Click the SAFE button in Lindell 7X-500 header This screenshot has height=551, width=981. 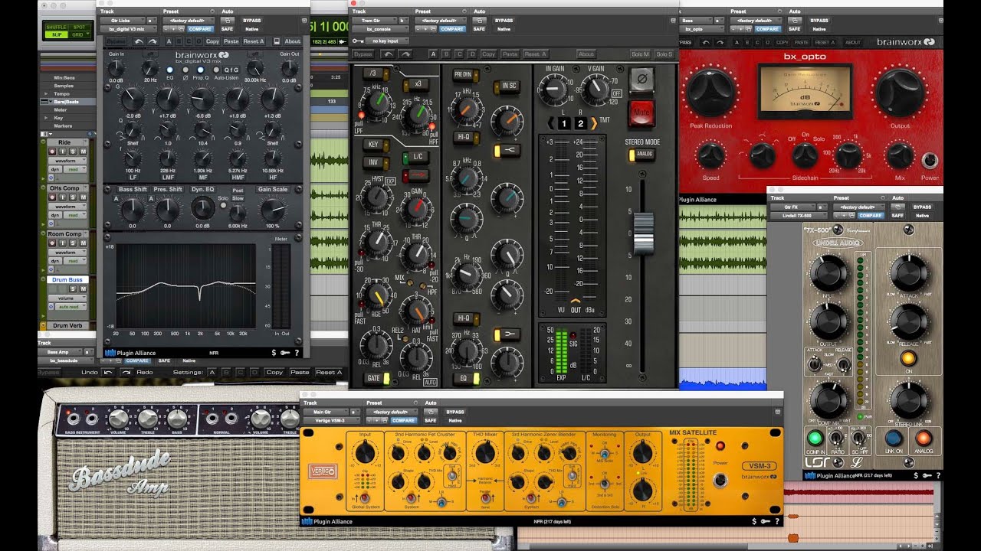pos(899,216)
